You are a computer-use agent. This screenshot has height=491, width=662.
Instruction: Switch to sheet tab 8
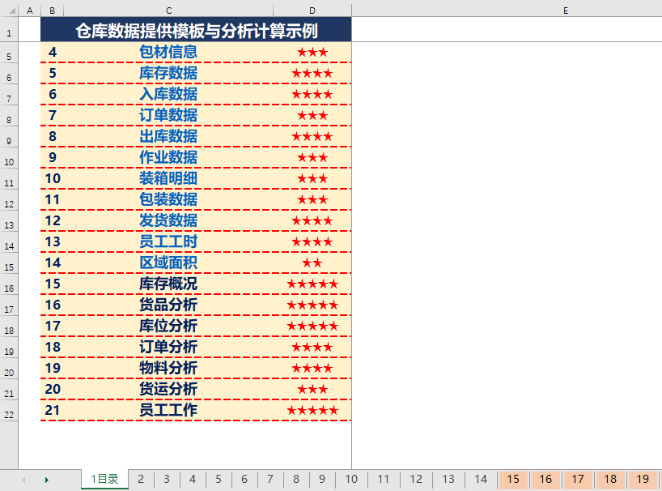coord(296,479)
